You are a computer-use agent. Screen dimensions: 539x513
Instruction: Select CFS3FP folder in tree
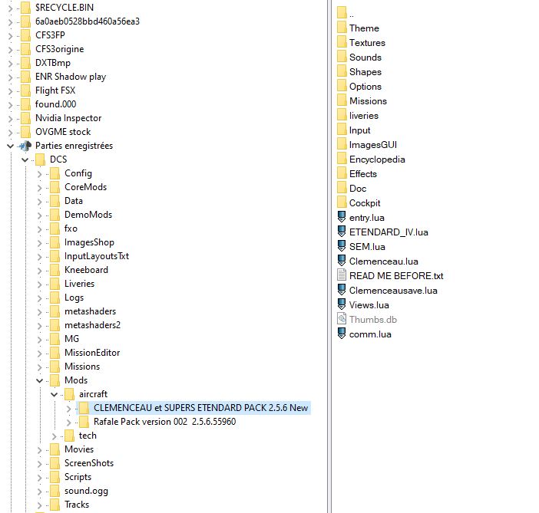pos(50,35)
